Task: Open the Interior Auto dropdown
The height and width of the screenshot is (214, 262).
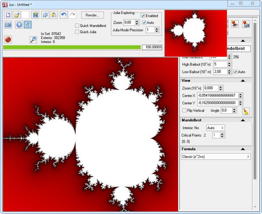Action: [216, 128]
